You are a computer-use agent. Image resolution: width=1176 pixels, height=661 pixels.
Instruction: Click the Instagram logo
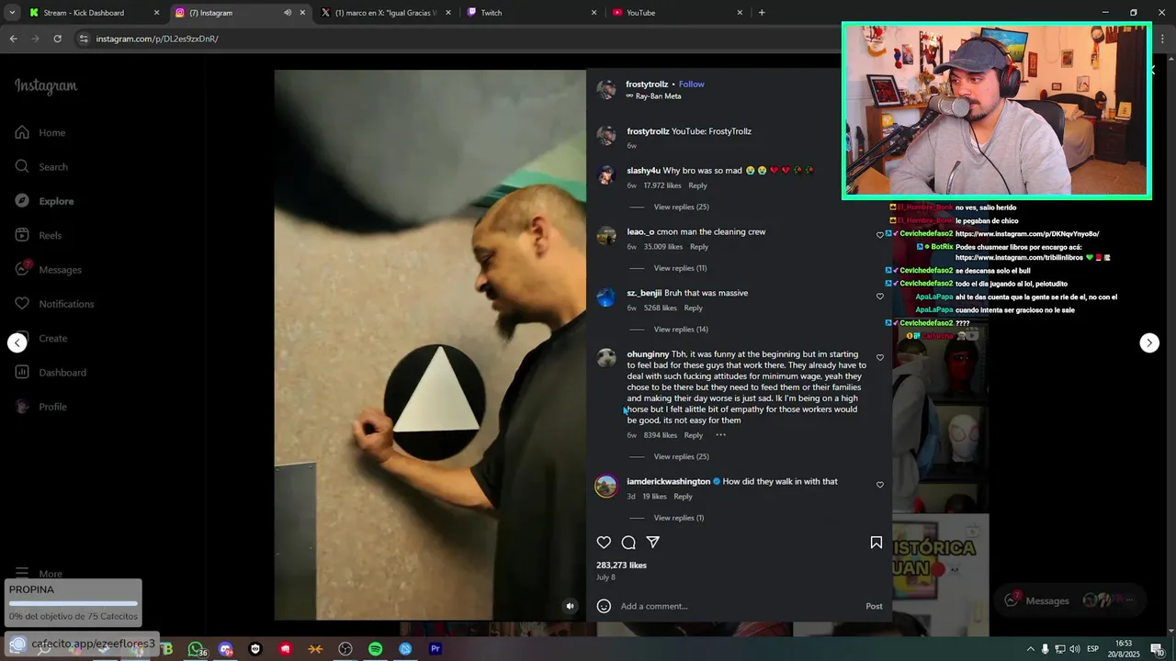pyautogui.click(x=46, y=86)
